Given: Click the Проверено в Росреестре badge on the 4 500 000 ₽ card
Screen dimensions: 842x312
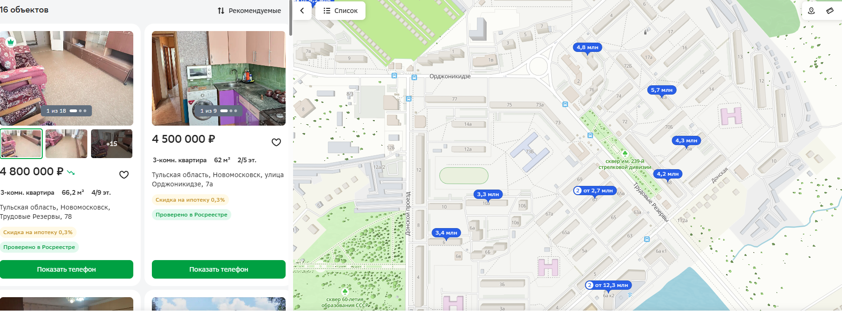Looking at the screenshot, I should (191, 215).
